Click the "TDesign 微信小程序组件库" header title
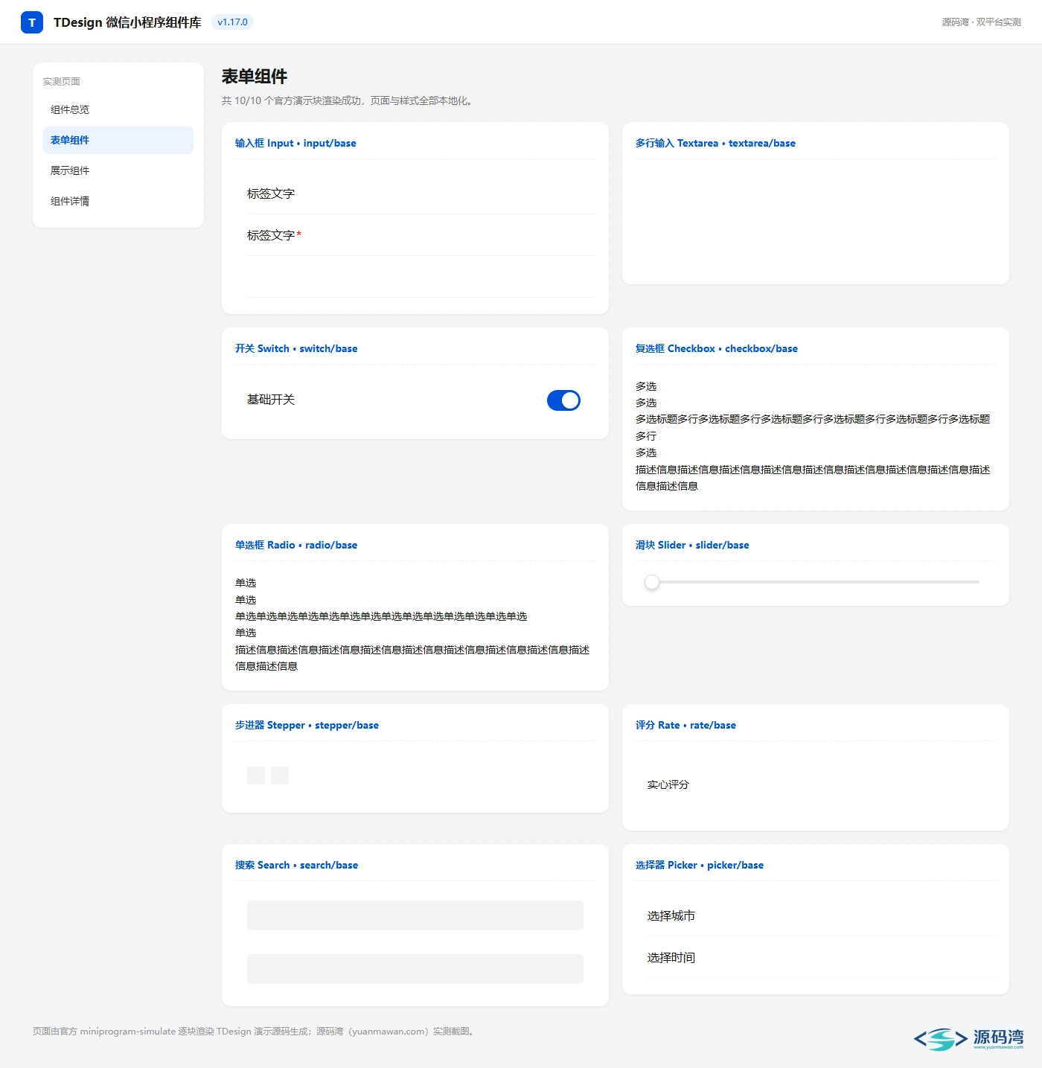The image size is (1042, 1068). click(x=127, y=22)
